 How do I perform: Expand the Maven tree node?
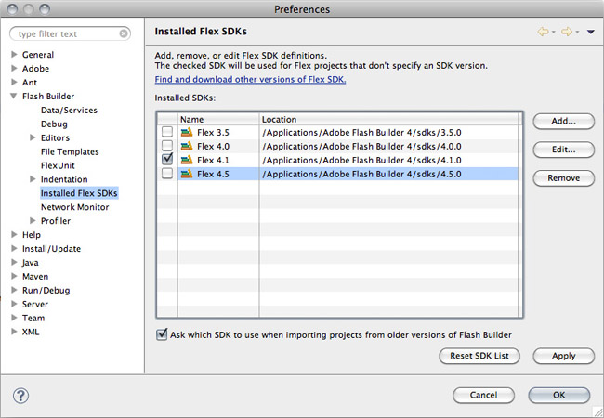pyautogui.click(x=14, y=276)
